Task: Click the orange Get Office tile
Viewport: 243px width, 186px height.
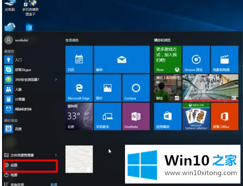Action: 224,117
